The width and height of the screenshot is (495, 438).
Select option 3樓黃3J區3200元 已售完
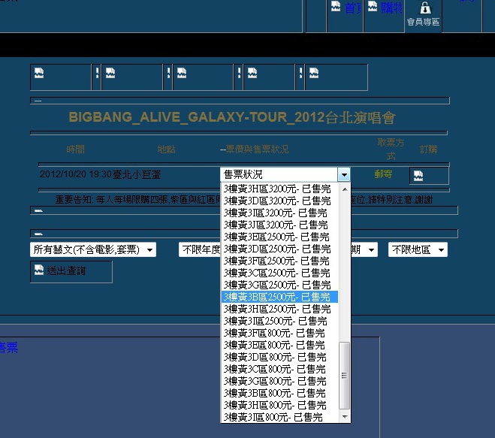pos(279,225)
